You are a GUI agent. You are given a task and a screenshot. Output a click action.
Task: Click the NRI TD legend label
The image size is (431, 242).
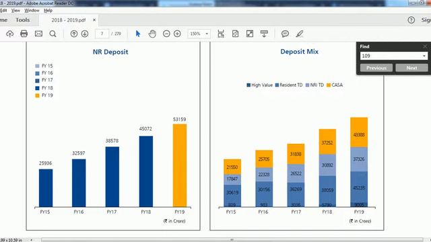coord(317,85)
